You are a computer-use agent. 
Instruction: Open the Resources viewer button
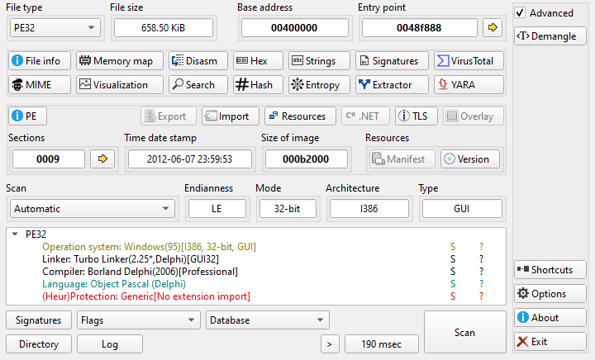[301, 116]
